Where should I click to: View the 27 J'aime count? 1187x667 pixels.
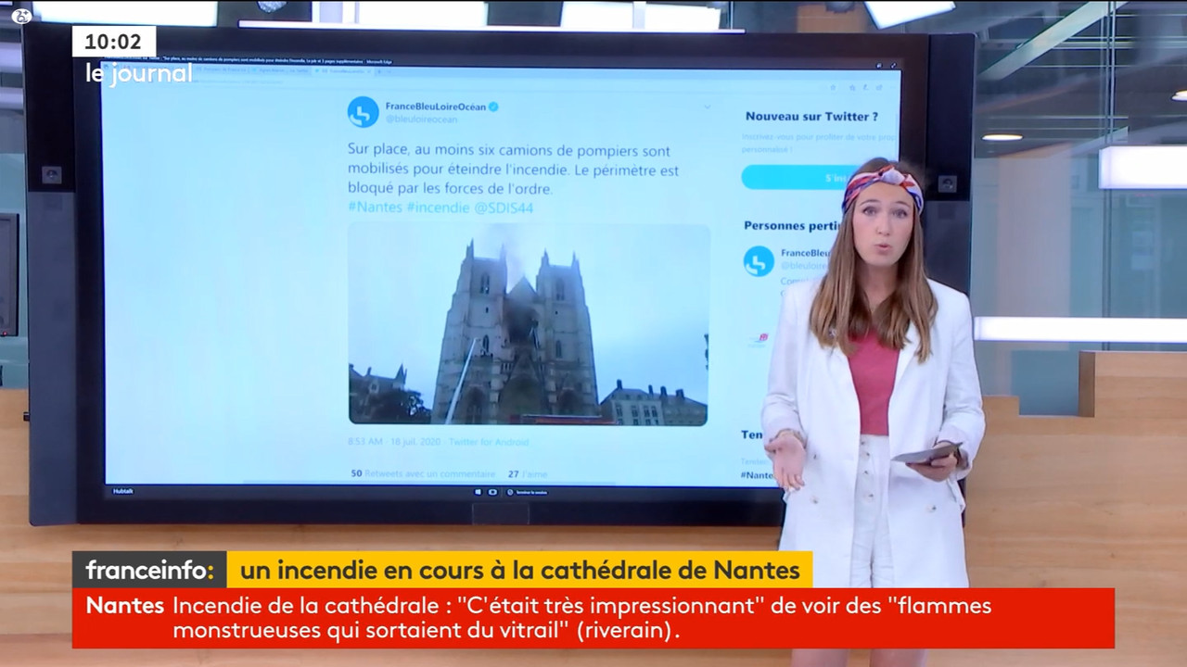click(528, 473)
